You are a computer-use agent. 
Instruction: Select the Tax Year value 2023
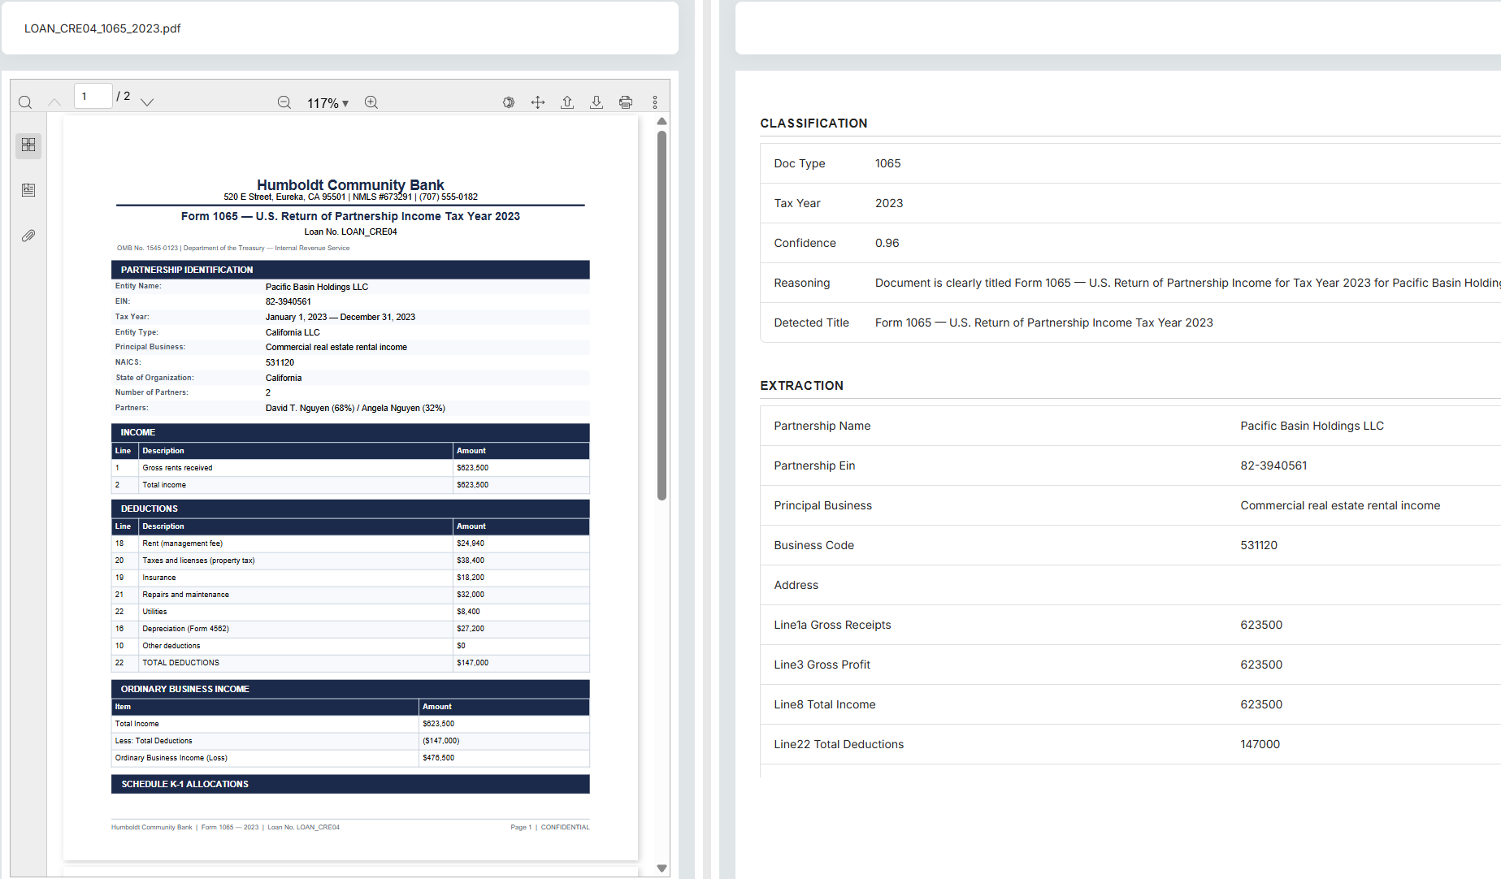889,203
